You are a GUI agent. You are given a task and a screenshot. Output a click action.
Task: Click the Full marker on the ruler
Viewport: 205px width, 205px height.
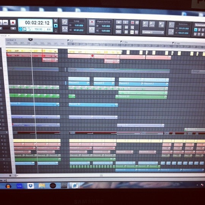[71, 41]
